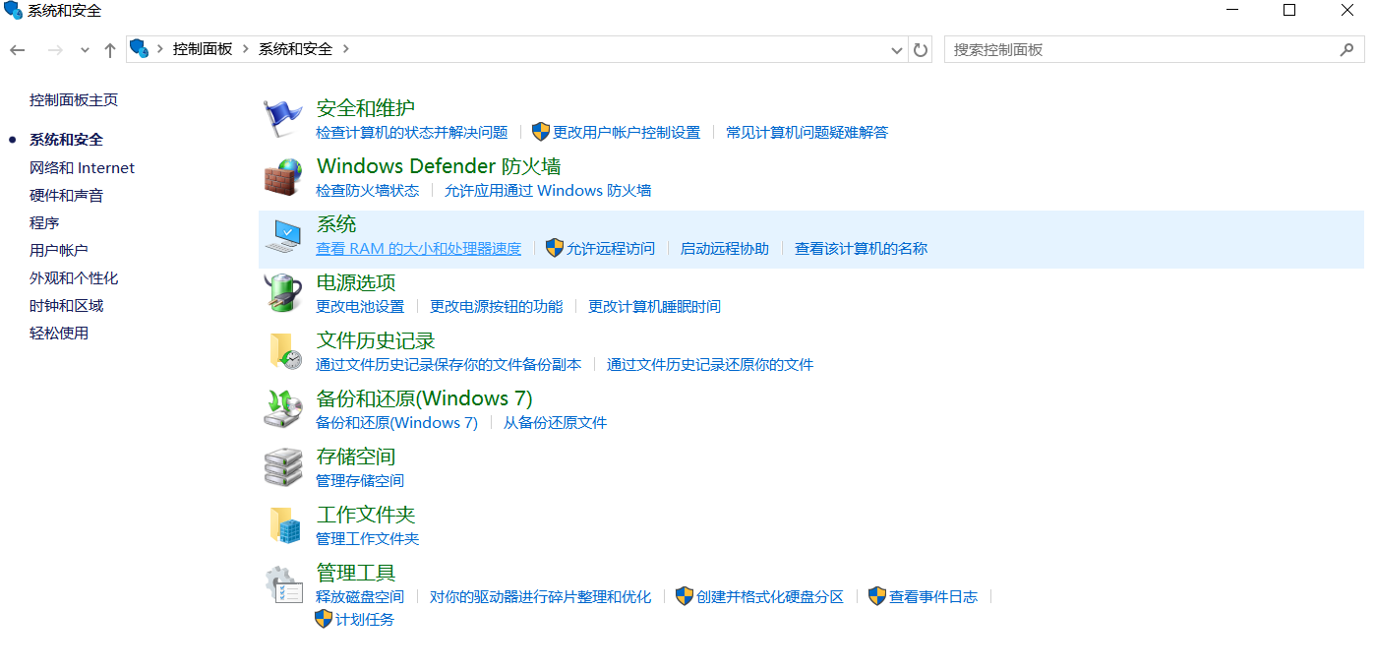Image resolution: width=1374 pixels, height=671 pixels.
Task: Click 对你的驱动器进行碎片整理和优化 link
Action: (540, 596)
